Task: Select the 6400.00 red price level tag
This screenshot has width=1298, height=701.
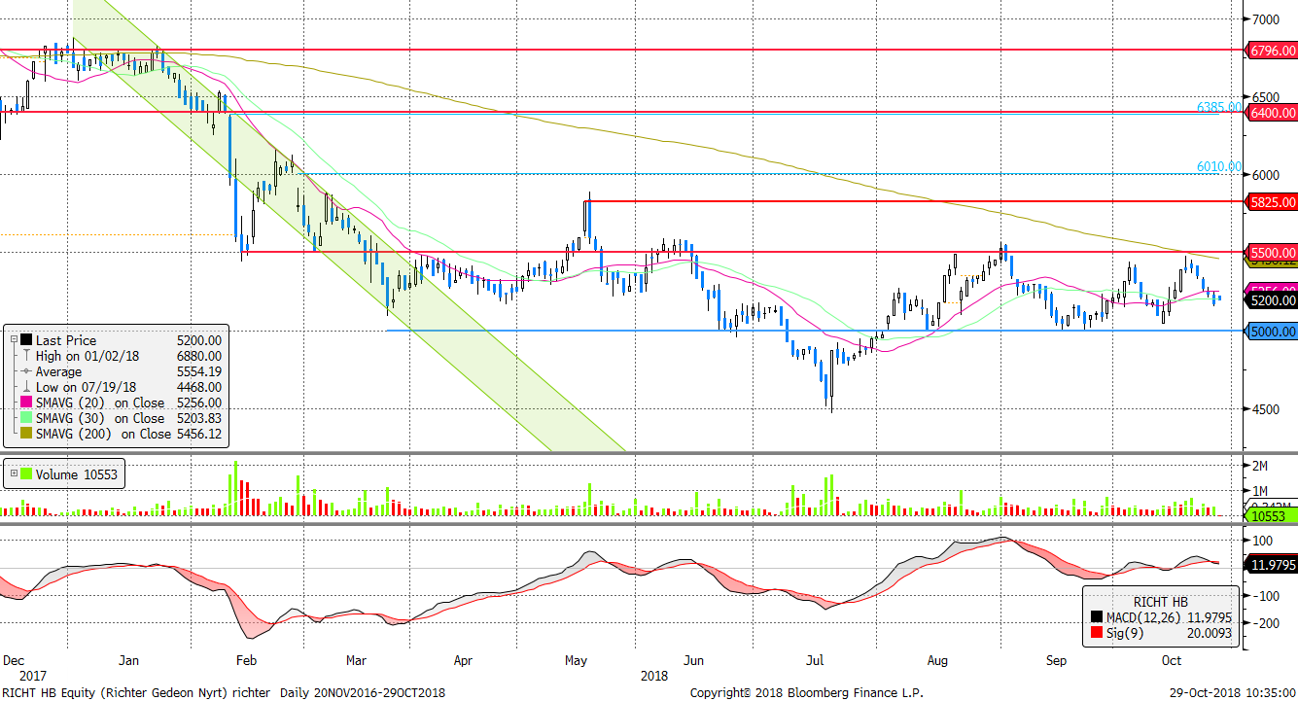Action: 1272,113
